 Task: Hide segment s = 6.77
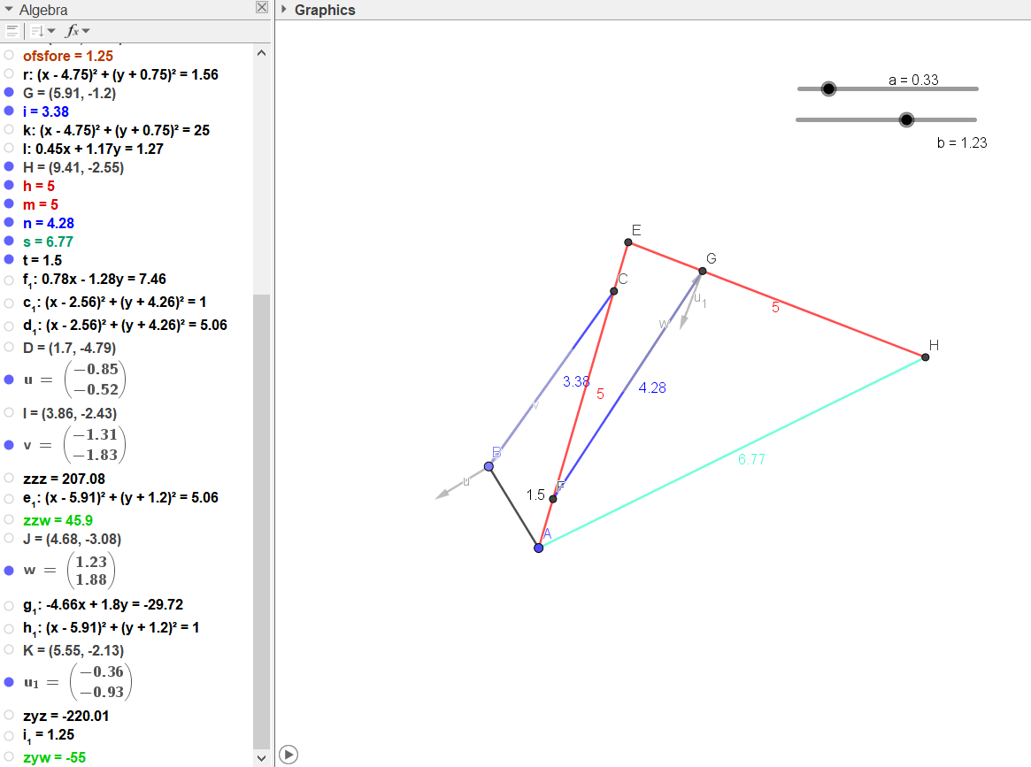[x=9, y=241]
